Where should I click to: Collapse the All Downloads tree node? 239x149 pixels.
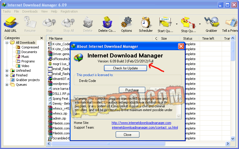pos(7,43)
